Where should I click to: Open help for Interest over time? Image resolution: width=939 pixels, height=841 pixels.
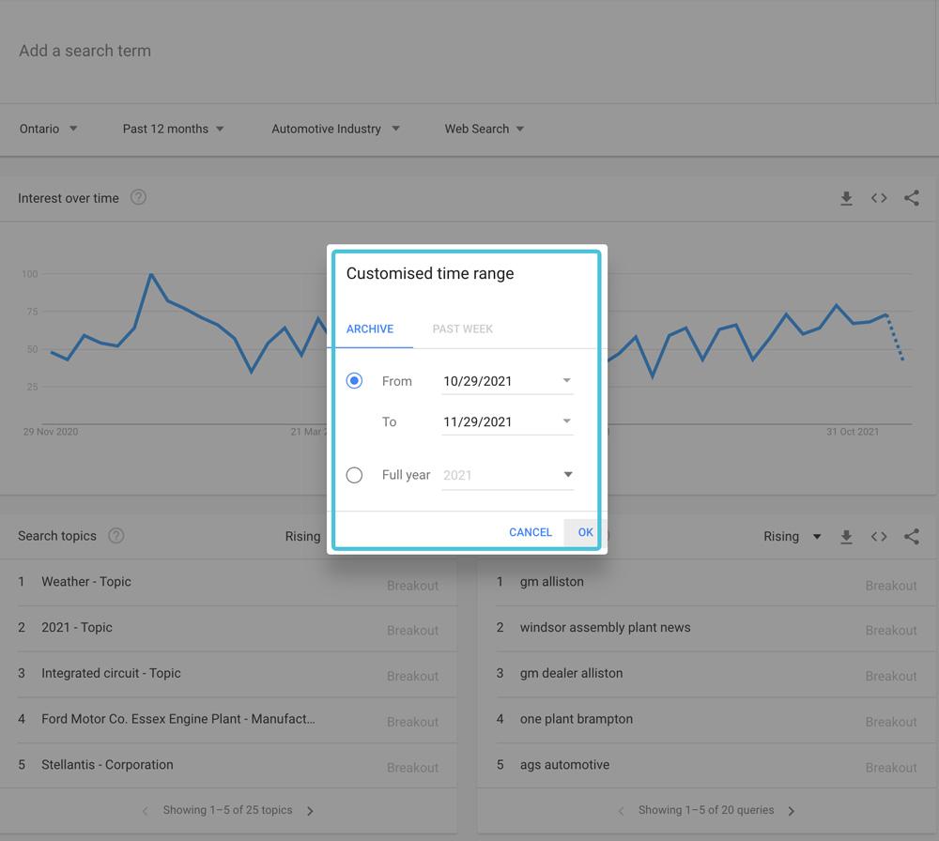click(138, 198)
